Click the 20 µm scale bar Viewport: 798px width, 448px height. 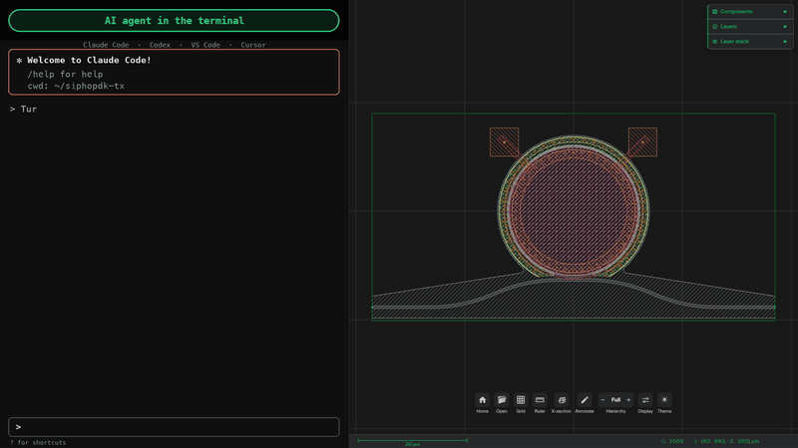tap(412, 441)
